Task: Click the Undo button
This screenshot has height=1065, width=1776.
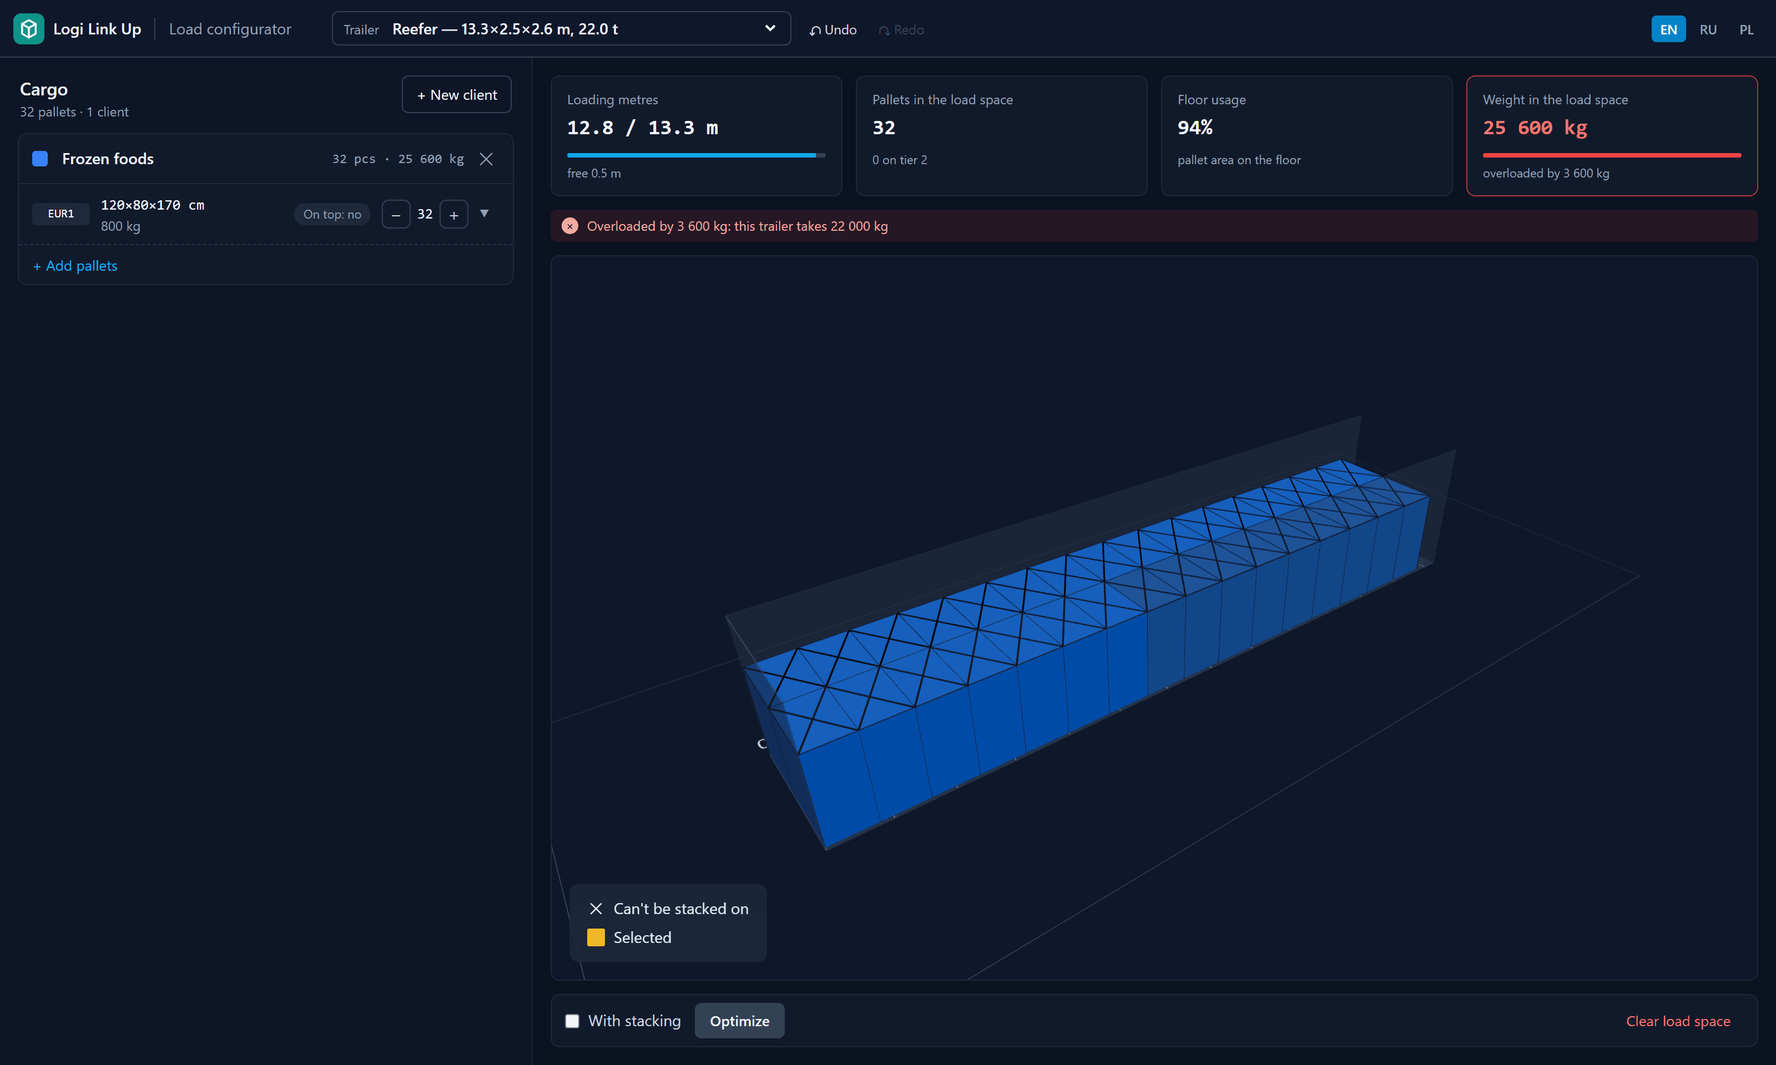Action: 834,29
